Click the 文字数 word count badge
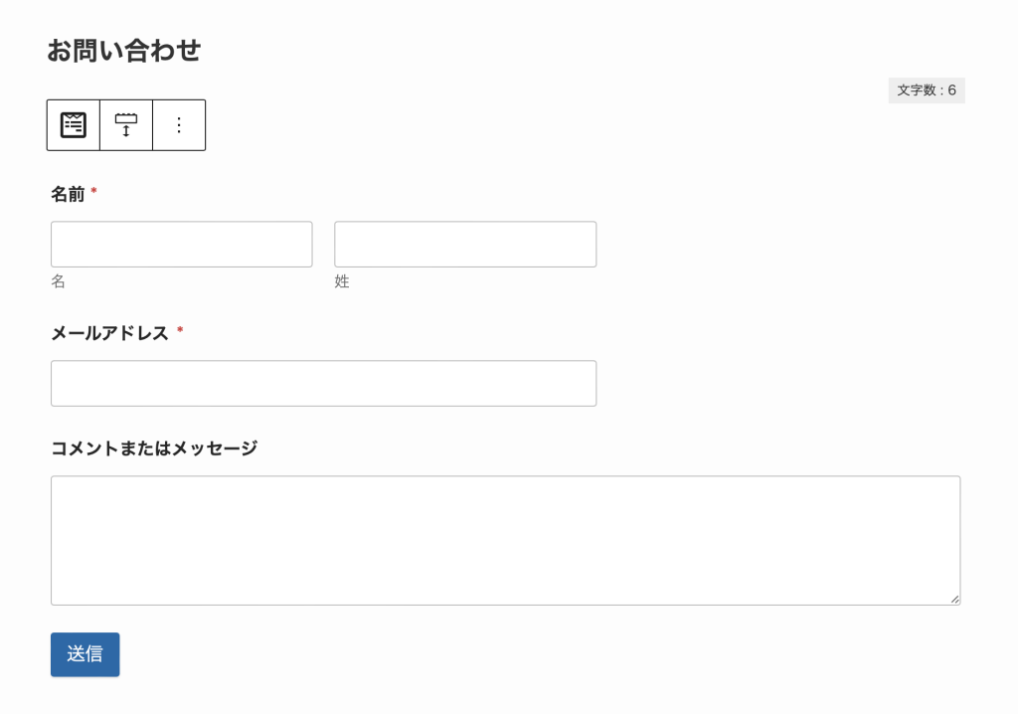 [x=927, y=90]
